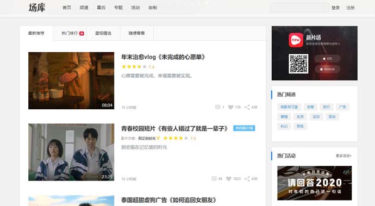Click share icon showing 438
This screenshot has width=375, height=206.
coord(247,179)
